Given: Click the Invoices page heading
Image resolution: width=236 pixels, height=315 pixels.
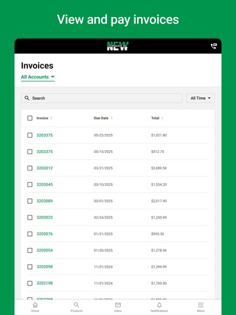Looking at the screenshot, I should pyautogui.click(x=37, y=66).
